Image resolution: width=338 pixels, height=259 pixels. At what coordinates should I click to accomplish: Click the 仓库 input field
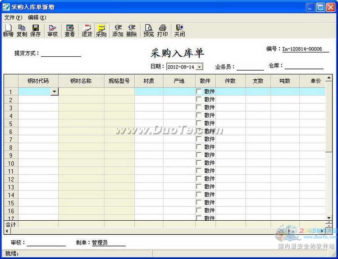(x=304, y=66)
